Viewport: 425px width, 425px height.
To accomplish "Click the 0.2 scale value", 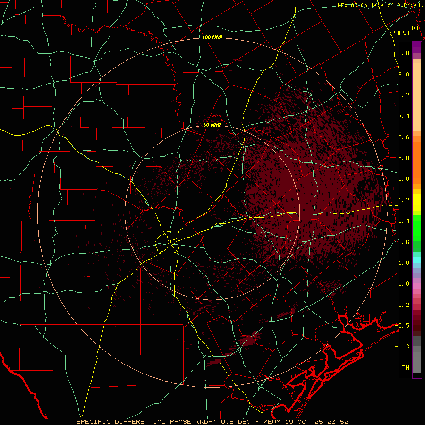I will coord(404,305).
